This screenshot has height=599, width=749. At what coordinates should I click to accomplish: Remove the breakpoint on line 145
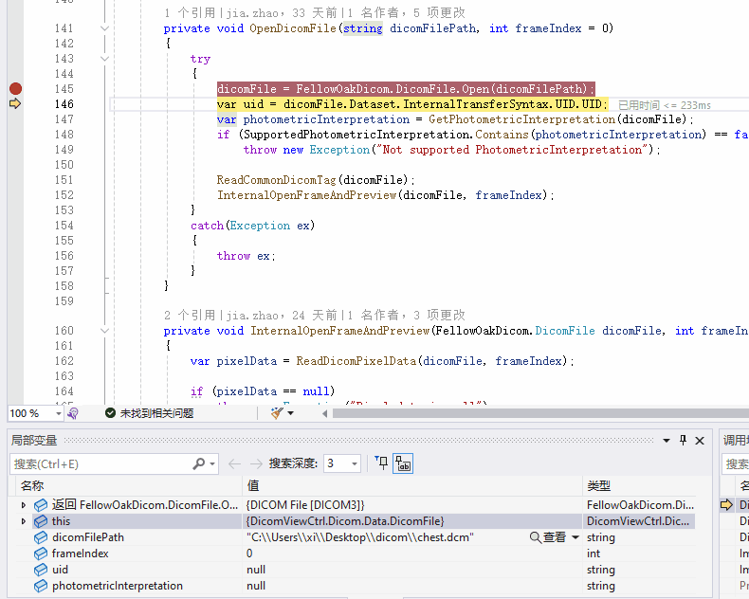coord(15,88)
